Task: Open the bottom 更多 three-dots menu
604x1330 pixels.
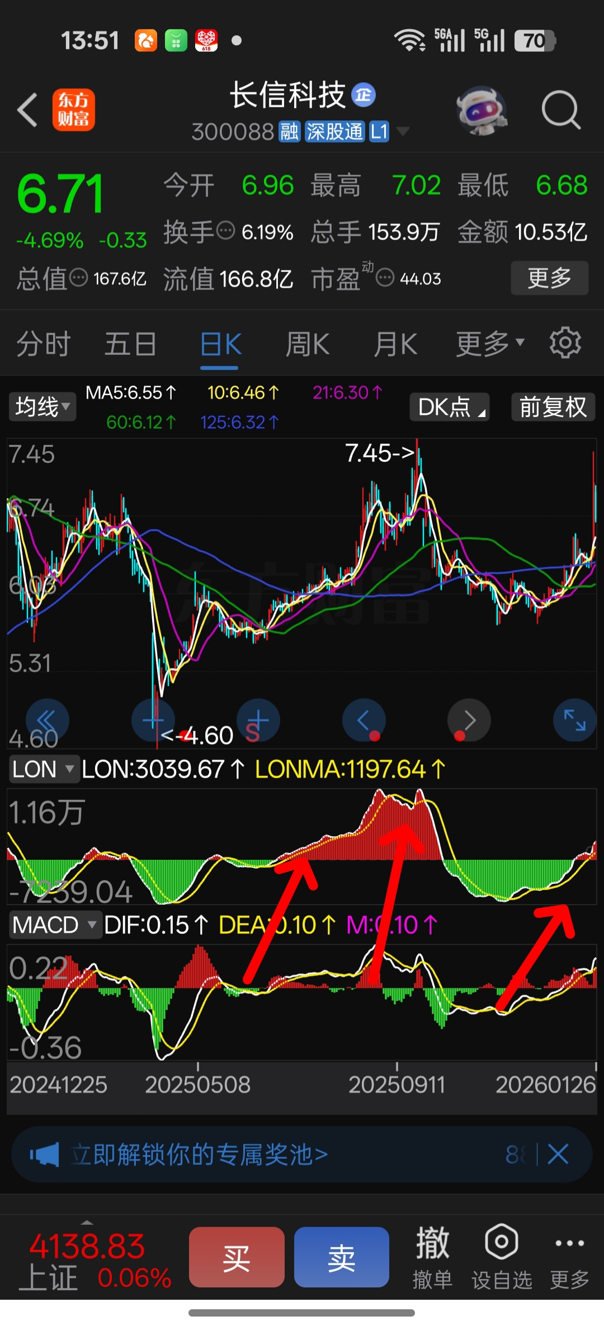Action: (x=569, y=1257)
